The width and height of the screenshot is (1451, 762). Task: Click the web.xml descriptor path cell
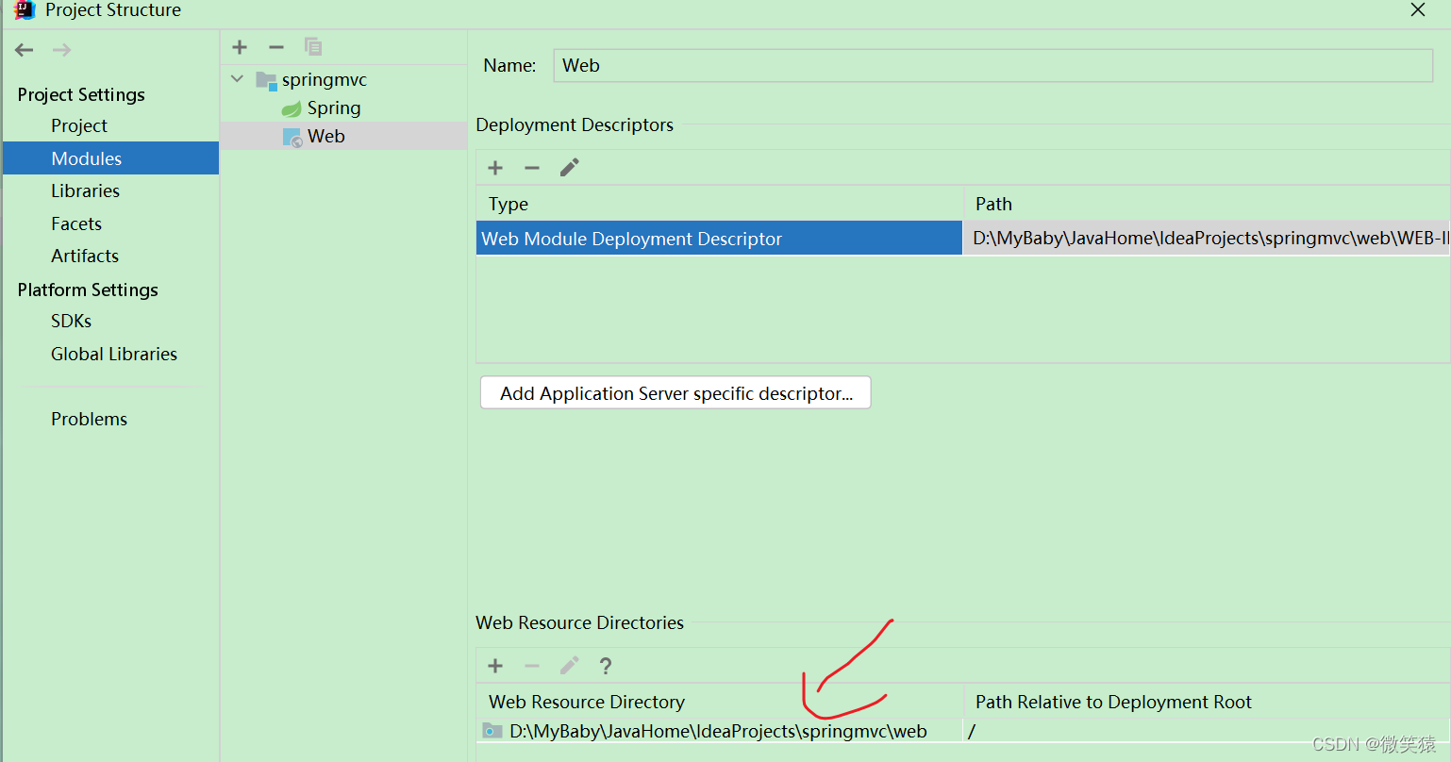[1207, 239]
